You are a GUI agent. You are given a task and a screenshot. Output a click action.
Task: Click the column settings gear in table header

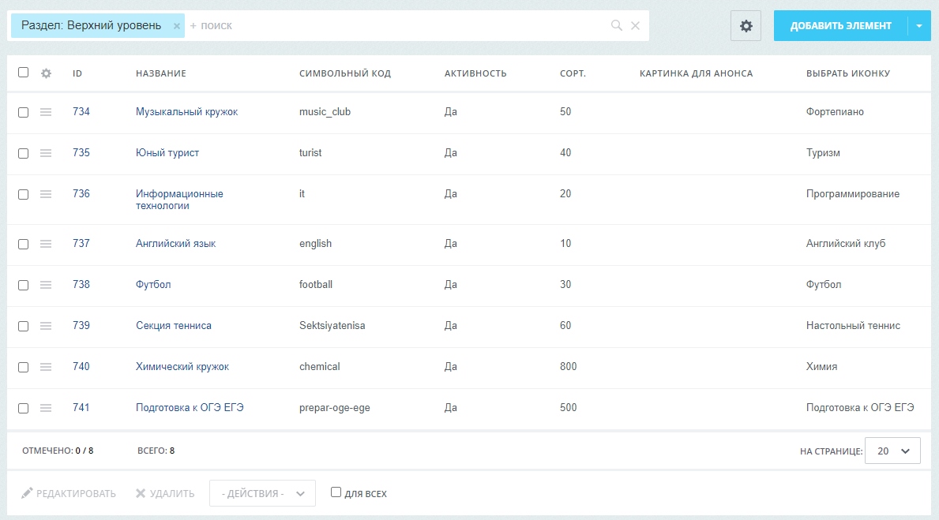point(46,73)
